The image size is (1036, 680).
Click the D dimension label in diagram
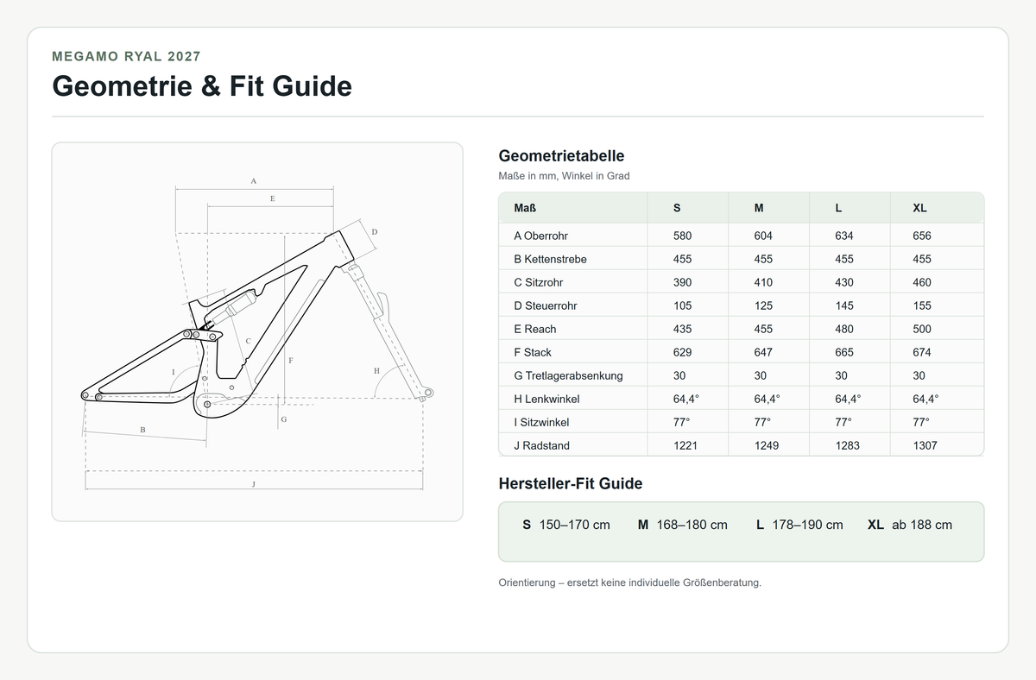tap(374, 232)
